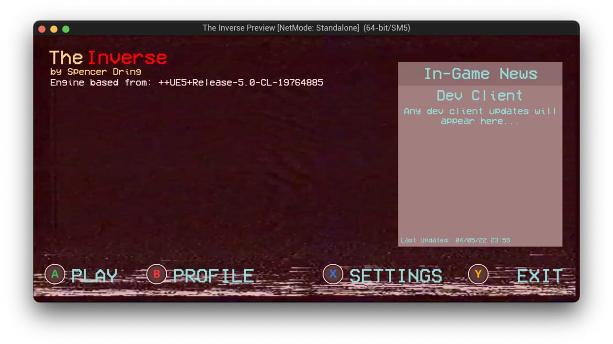Select EXIT to quit the game
The height and width of the screenshot is (344, 613).
click(x=540, y=276)
